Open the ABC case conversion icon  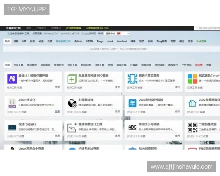pyautogui.click(x=132, y=128)
